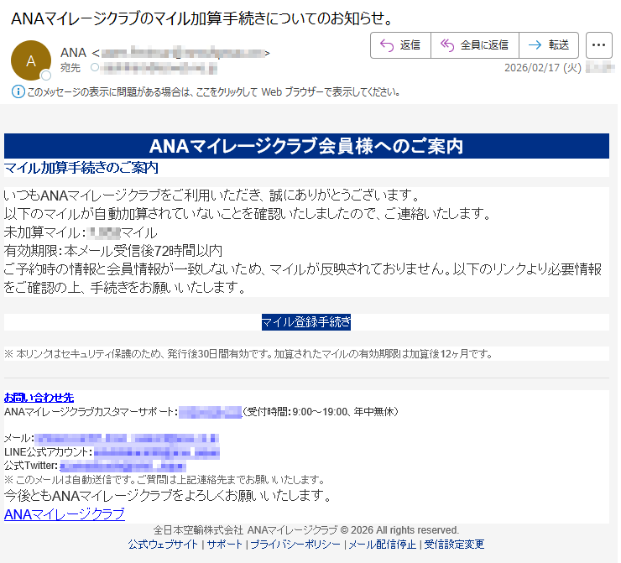The image size is (621, 563).
Task: Click the 返信 reply button
Action: click(x=400, y=45)
